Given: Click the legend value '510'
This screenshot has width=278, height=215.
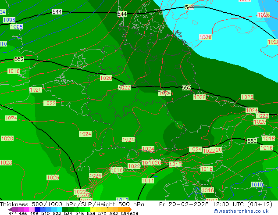Looking at the screenshot, I should click(x=46, y=213).
